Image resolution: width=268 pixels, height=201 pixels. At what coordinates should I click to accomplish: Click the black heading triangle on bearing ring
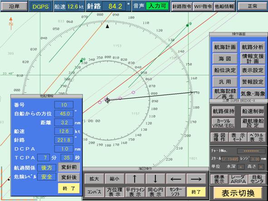107,26
